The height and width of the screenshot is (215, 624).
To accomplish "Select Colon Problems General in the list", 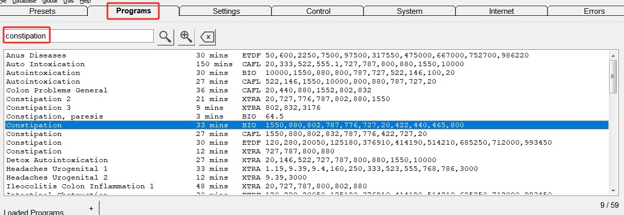I will (57, 90).
